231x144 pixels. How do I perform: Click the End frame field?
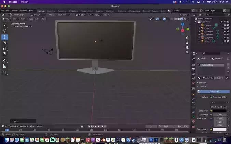183,126
